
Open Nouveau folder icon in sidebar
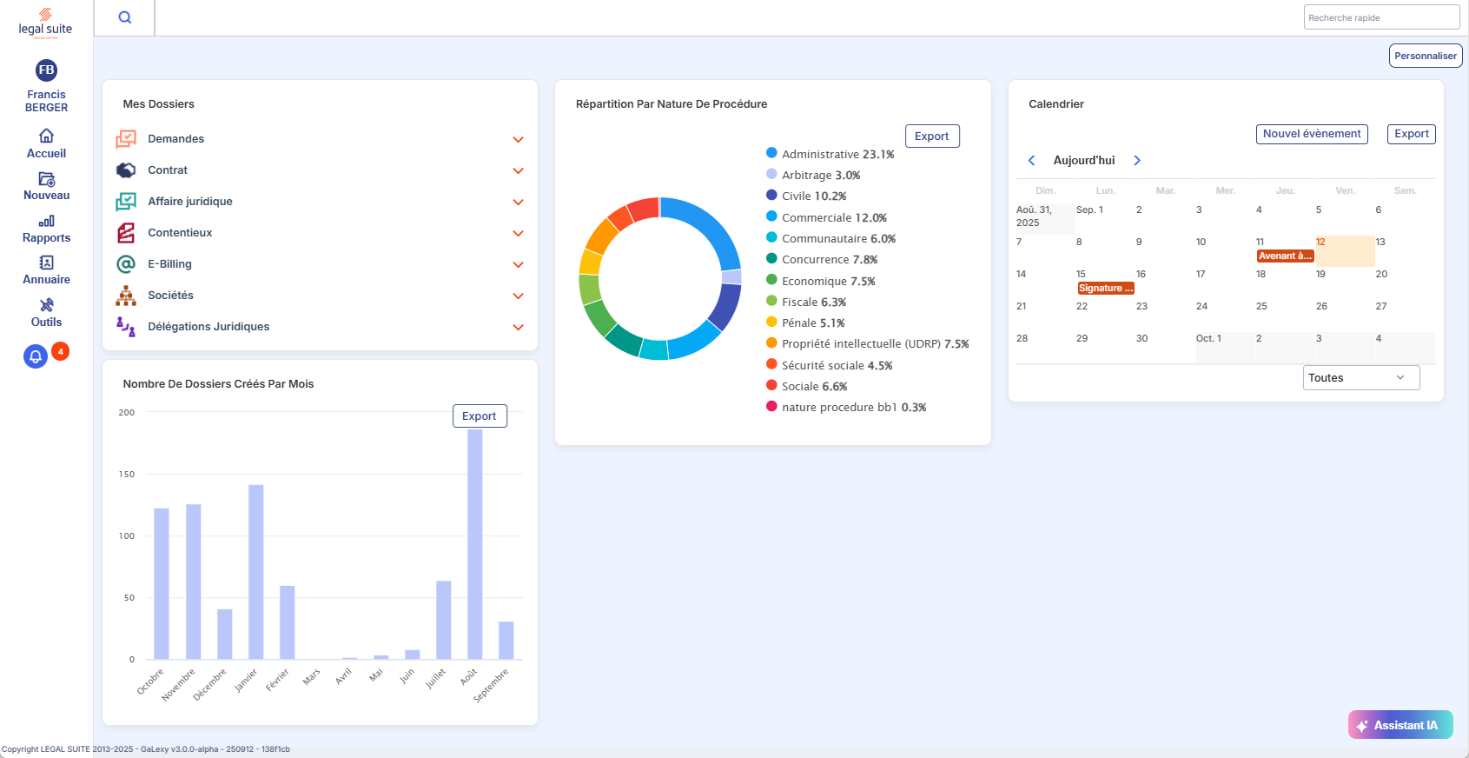tap(46, 179)
